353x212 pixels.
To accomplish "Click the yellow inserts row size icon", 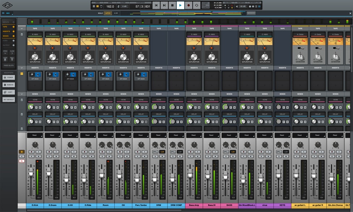I will 22,74.
